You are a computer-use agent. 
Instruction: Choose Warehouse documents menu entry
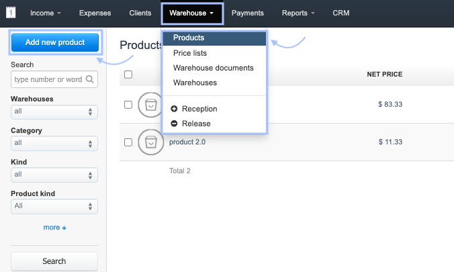[213, 68]
